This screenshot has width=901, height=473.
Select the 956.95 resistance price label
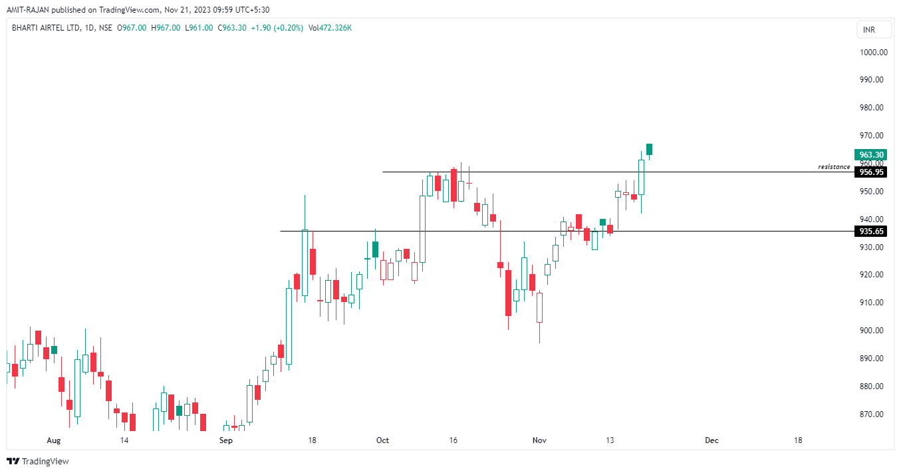[x=871, y=172]
